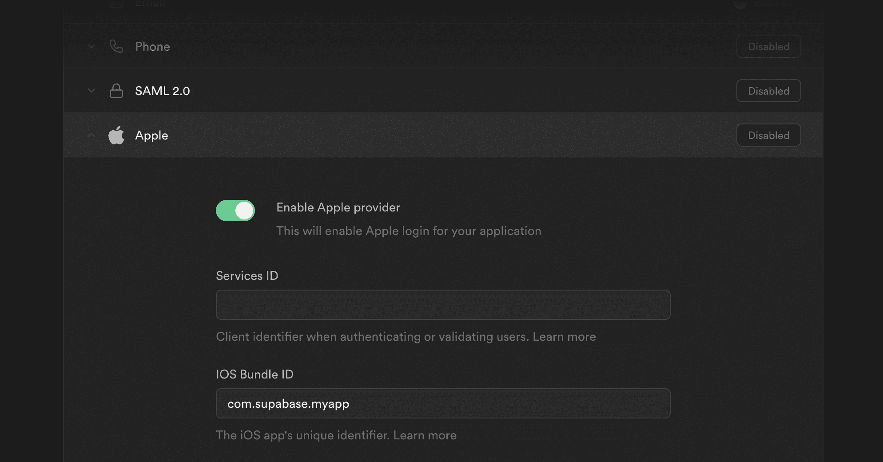Screen dimensions: 883x462
Task: Select the SAML 2.0 provider title
Action: point(162,91)
